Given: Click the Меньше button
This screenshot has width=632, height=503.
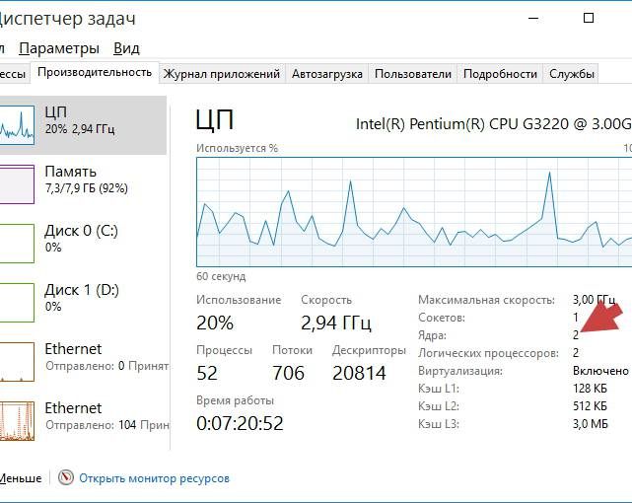Looking at the screenshot, I should tap(21, 478).
